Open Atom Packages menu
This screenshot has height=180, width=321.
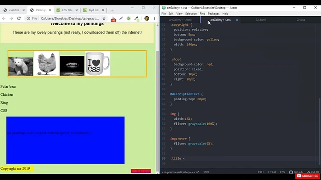click(214, 13)
